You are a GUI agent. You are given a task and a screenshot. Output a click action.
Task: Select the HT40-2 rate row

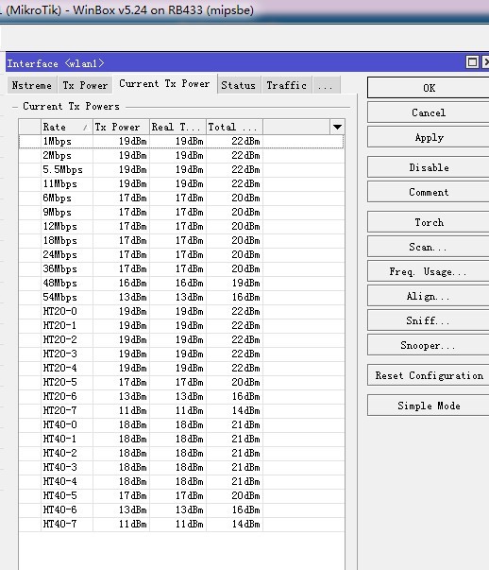(x=181, y=453)
